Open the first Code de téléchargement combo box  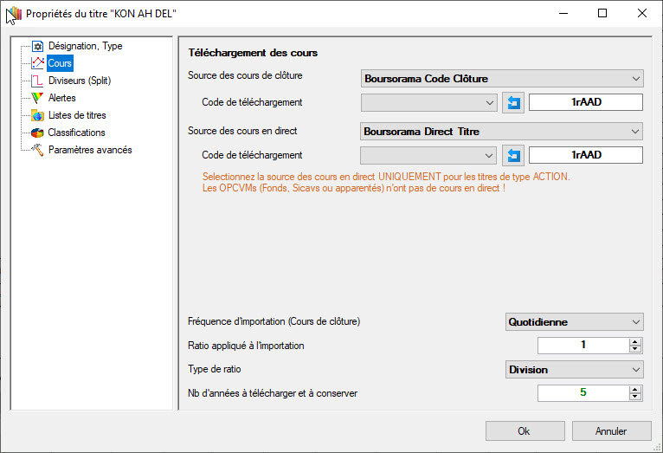(428, 102)
